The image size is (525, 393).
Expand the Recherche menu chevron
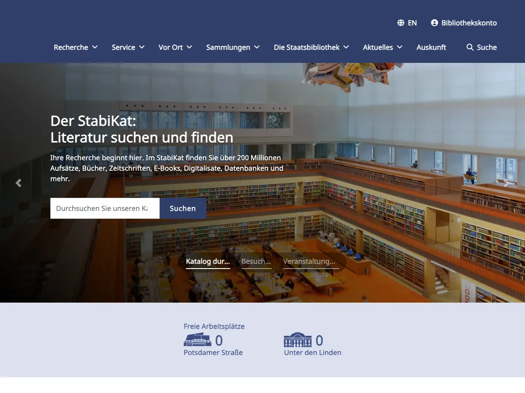95,47
